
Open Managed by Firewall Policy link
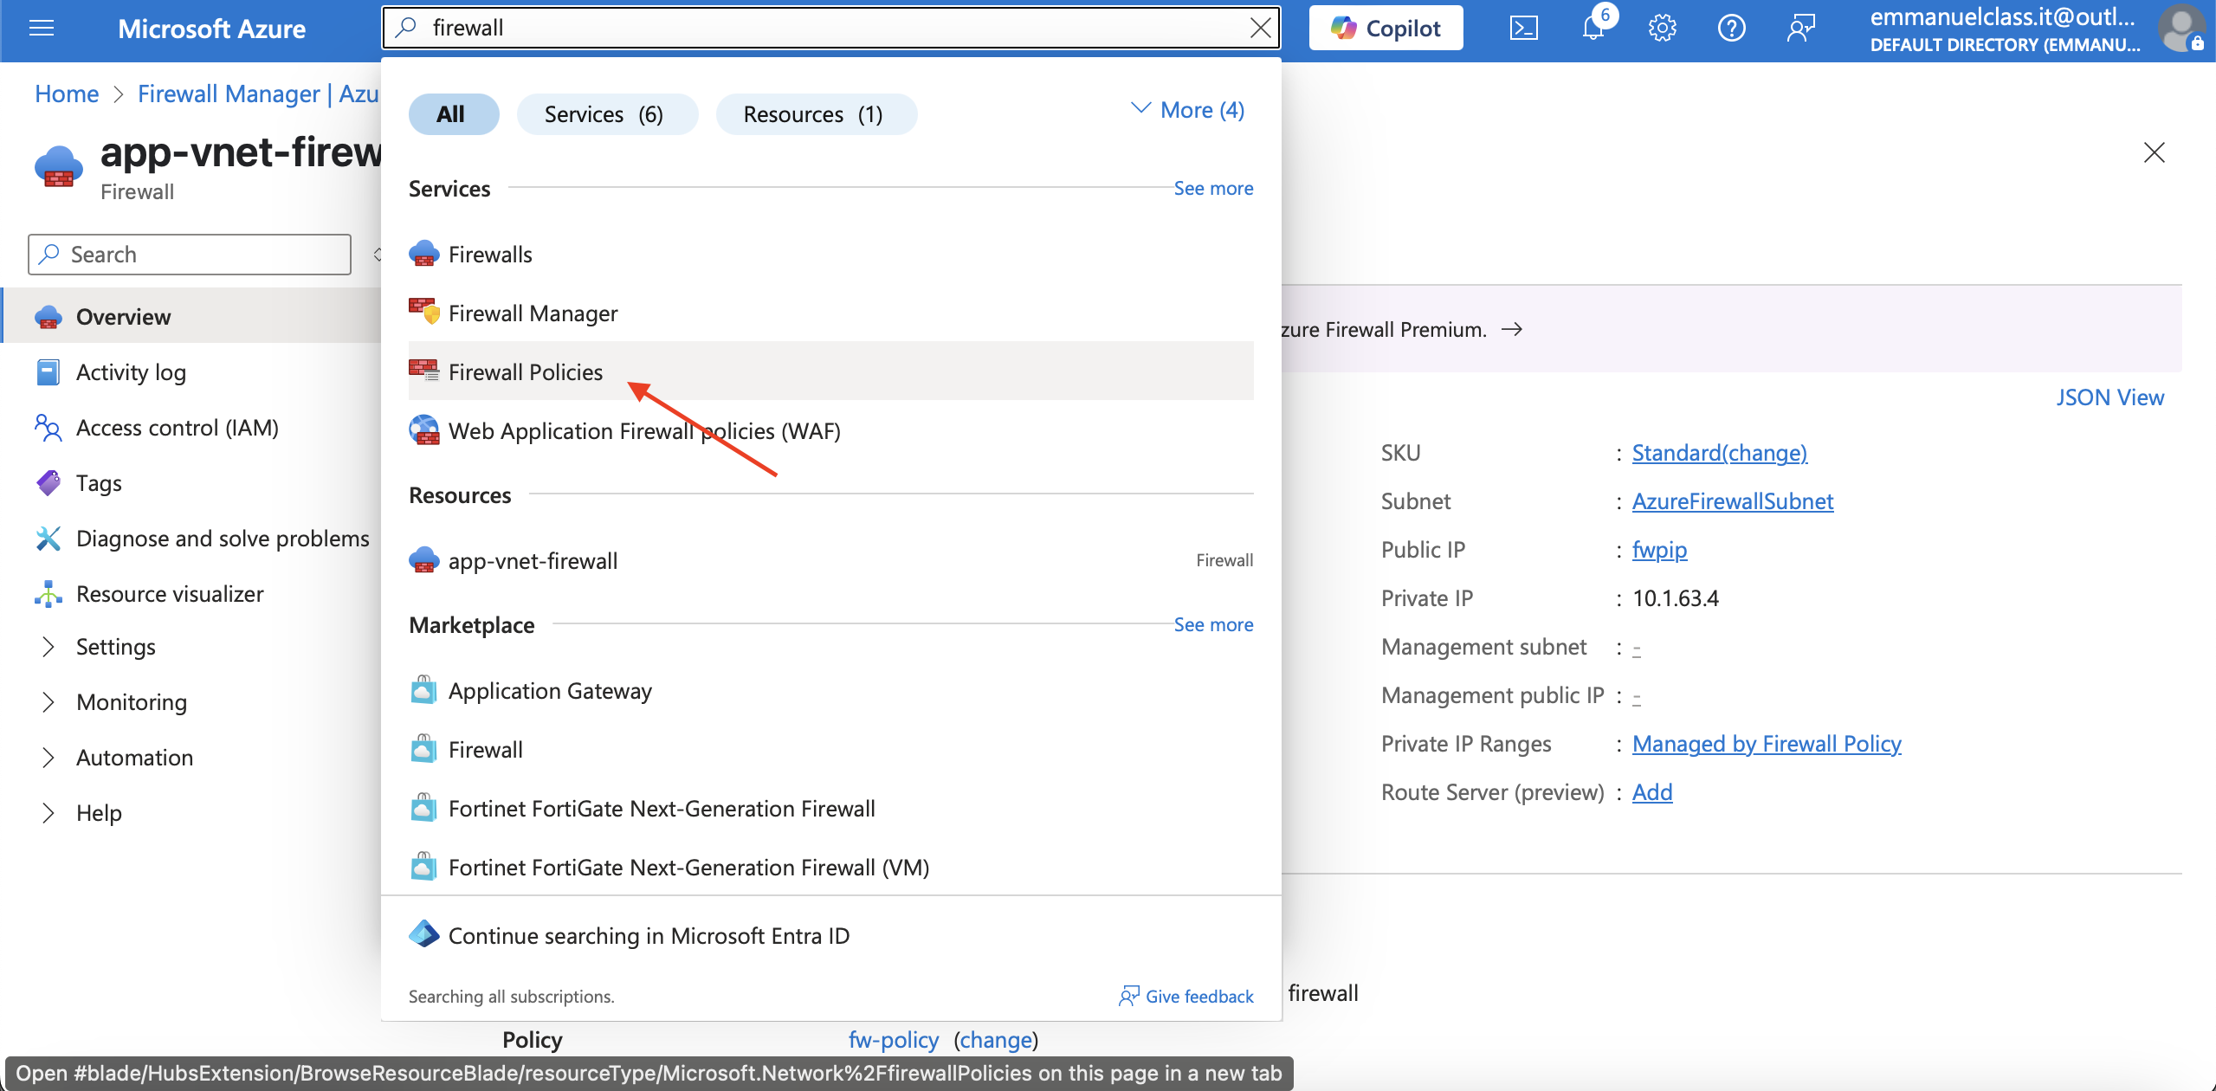(1767, 744)
